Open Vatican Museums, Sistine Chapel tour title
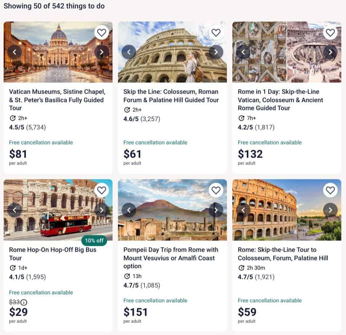Viewport: 346px width, 335px height. click(x=57, y=100)
